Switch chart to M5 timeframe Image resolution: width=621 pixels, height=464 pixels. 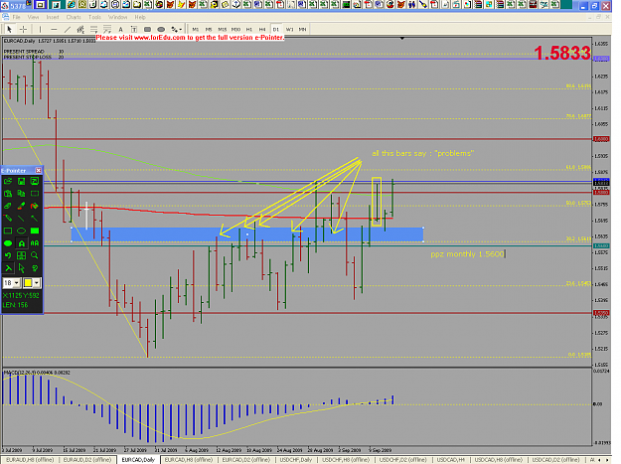209,29
